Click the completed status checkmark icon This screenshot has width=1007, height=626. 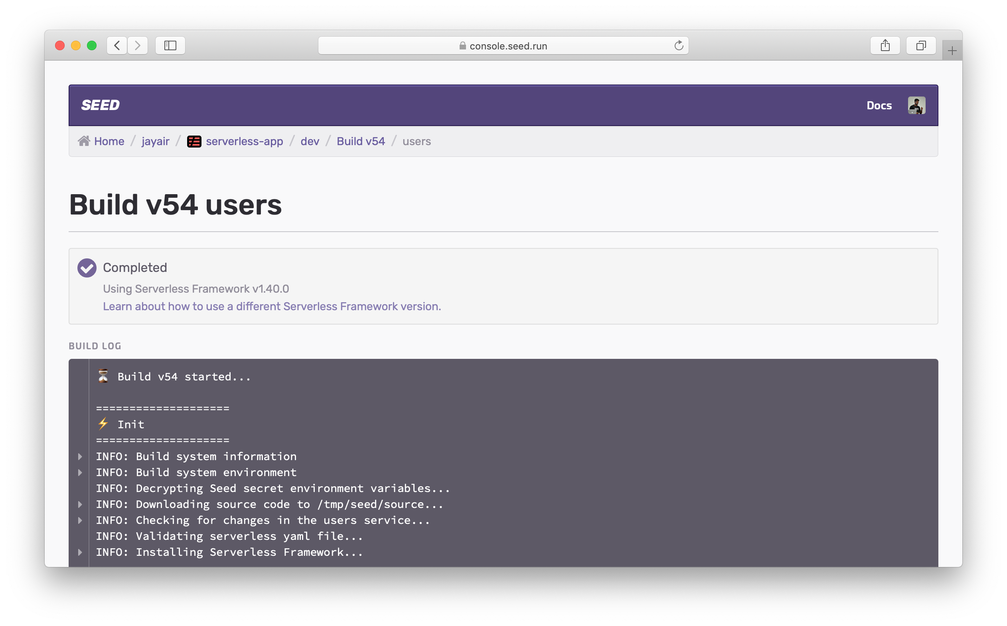(87, 267)
